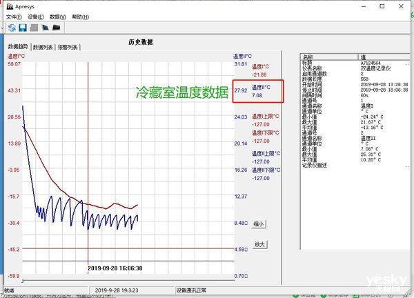
Task: Click the 温度I下限°C legend label
Action: click(266, 132)
